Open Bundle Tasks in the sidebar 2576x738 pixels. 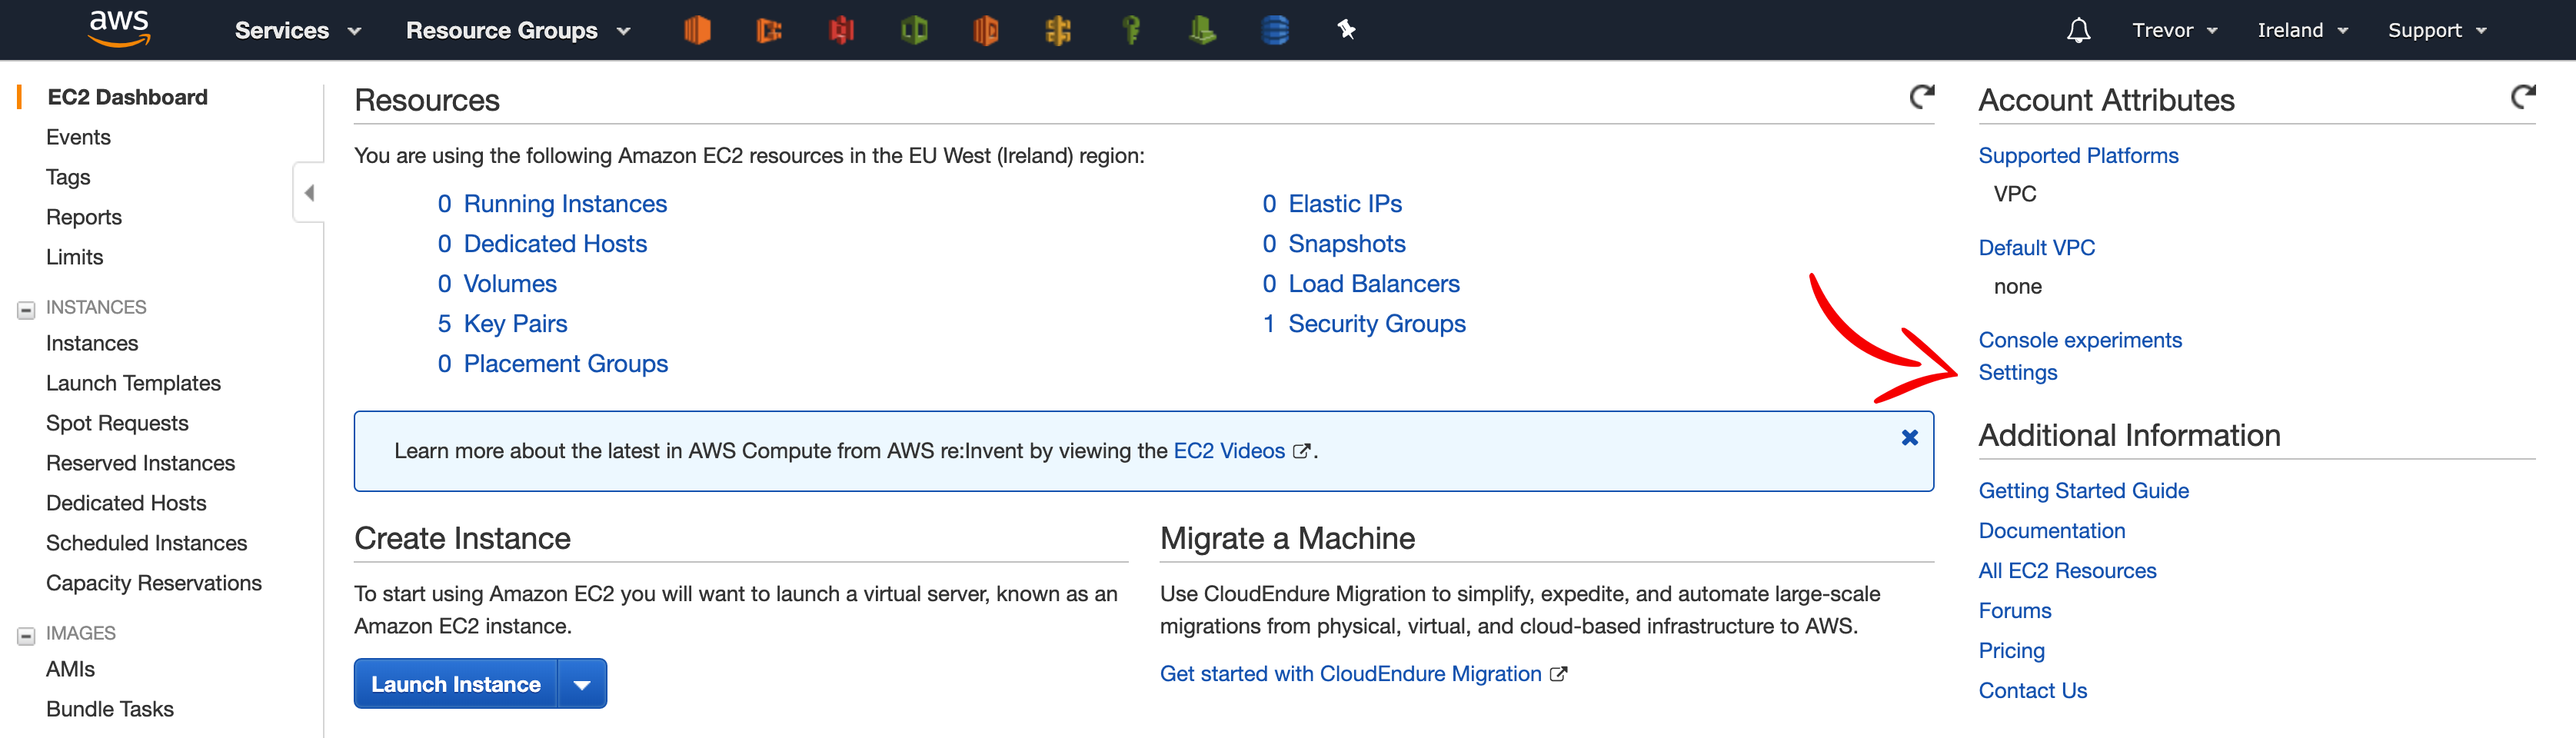point(110,709)
